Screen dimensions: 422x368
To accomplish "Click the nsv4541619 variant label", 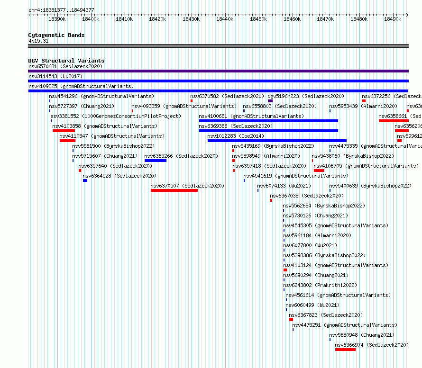I will [296, 176].
